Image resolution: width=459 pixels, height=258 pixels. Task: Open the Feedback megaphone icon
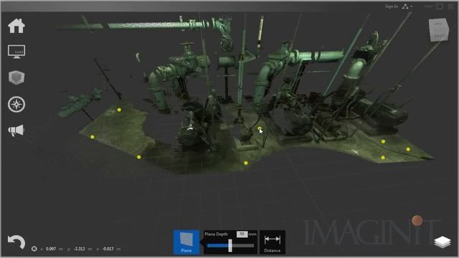(x=16, y=130)
